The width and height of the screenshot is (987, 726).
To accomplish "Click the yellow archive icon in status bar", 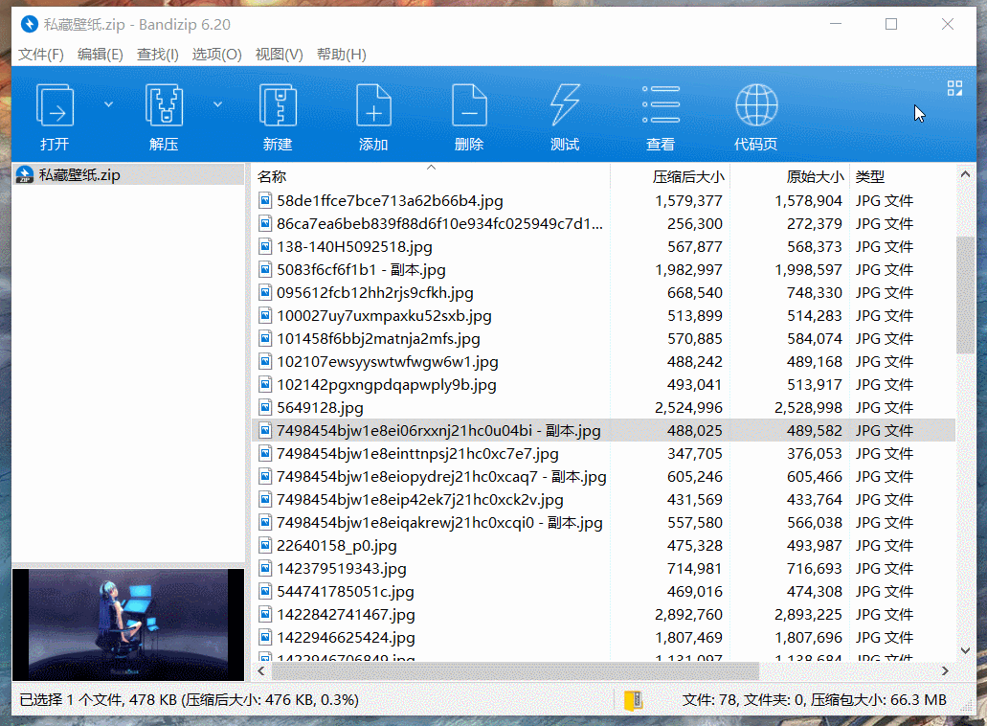I will (633, 700).
